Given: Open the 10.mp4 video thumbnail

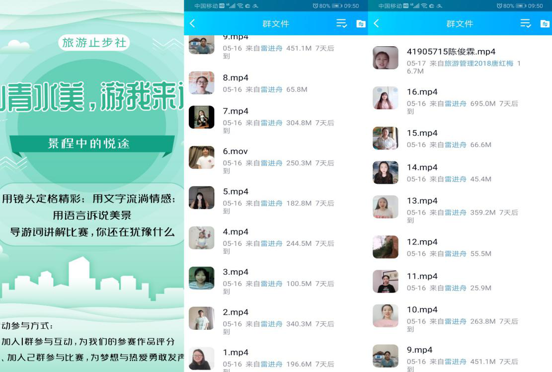Looking at the screenshot, I should click(x=386, y=315).
